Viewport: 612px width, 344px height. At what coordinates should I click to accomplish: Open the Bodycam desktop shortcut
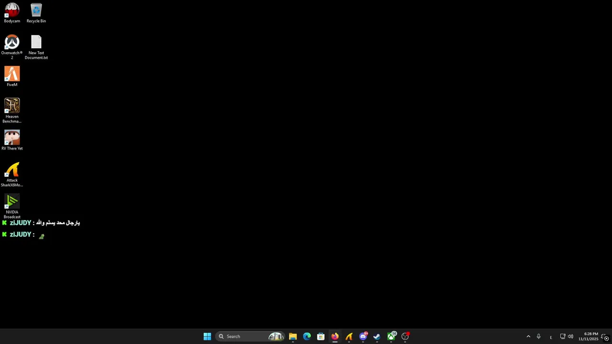12,13
